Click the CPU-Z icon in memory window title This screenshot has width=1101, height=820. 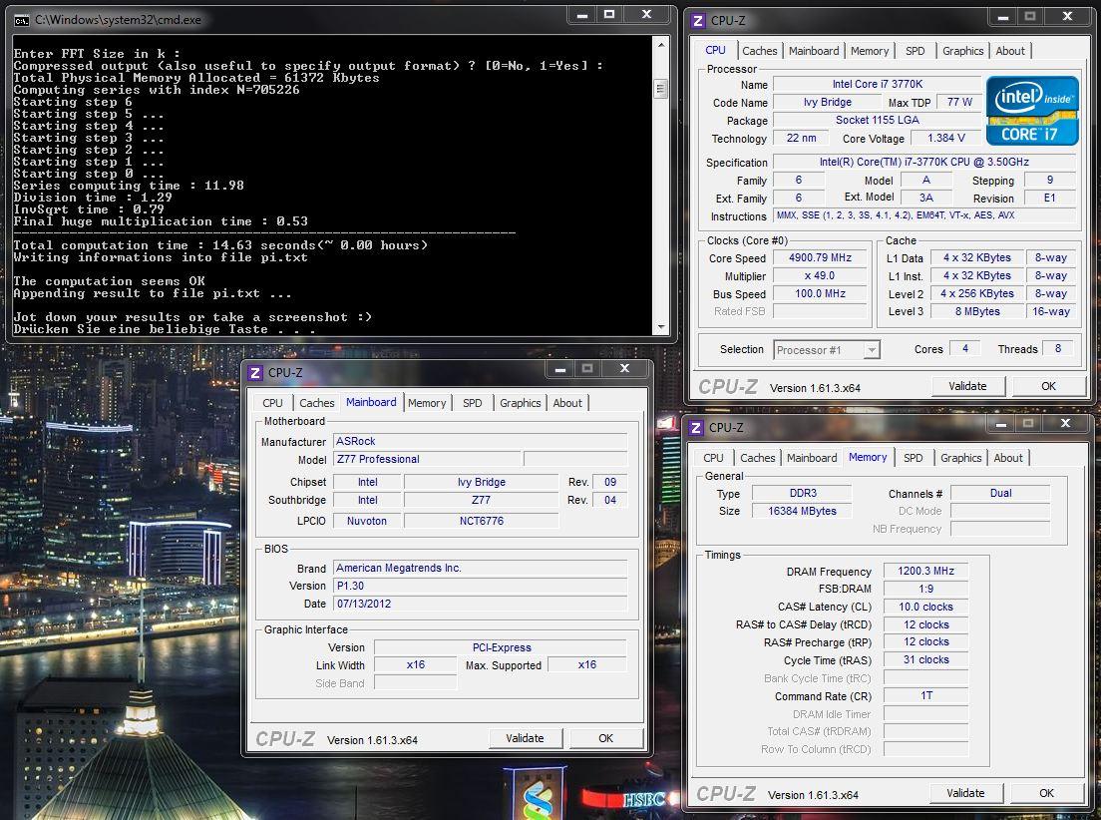(696, 428)
